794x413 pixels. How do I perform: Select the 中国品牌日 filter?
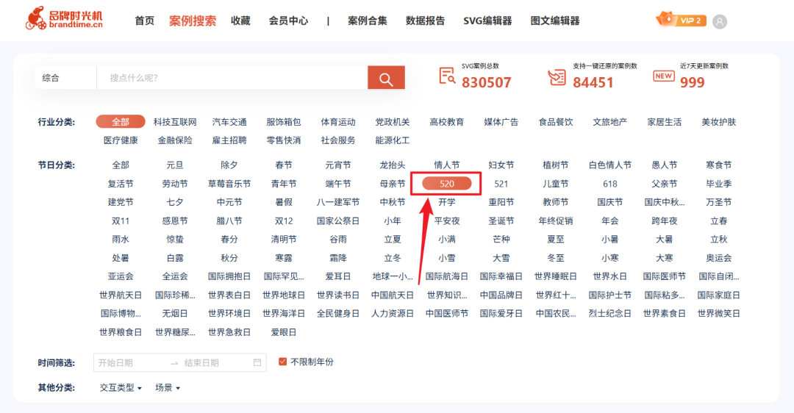pyautogui.click(x=501, y=295)
